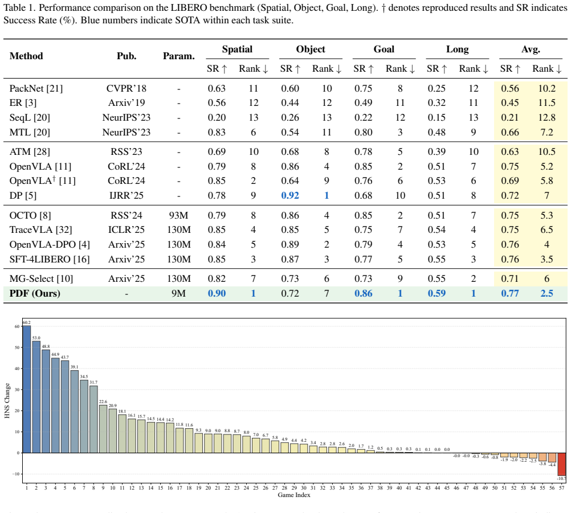Click the Param. column header
Image resolution: width=571 pixels, height=513 pixels.
point(179,56)
